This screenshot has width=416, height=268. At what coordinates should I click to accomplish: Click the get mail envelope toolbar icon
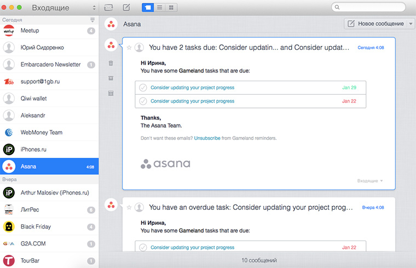pyautogui.click(x=108, y=8)
